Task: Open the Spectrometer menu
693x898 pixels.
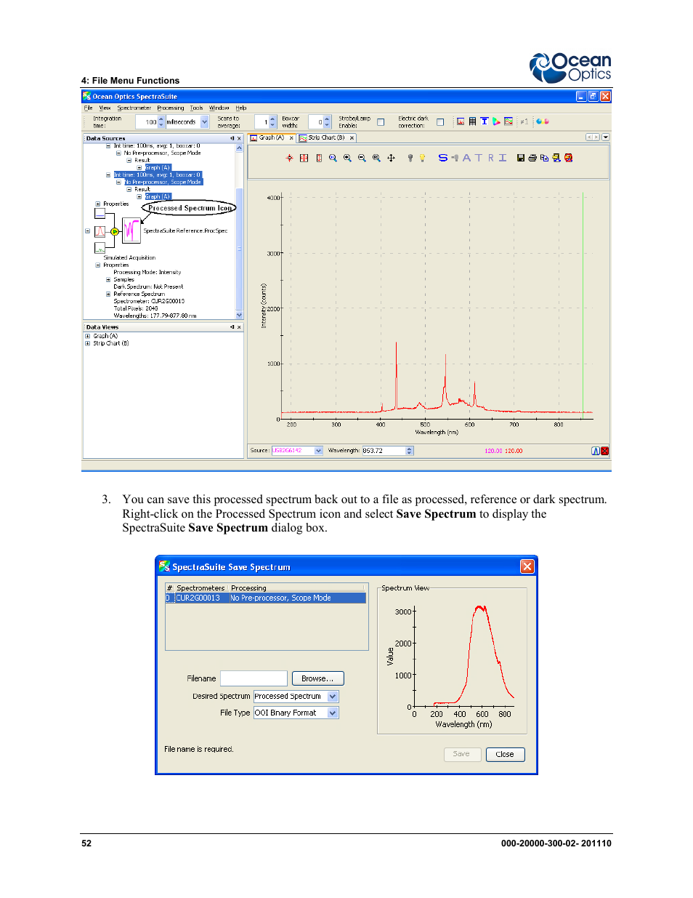Action: pyautogui.click(x=134, y=108)
